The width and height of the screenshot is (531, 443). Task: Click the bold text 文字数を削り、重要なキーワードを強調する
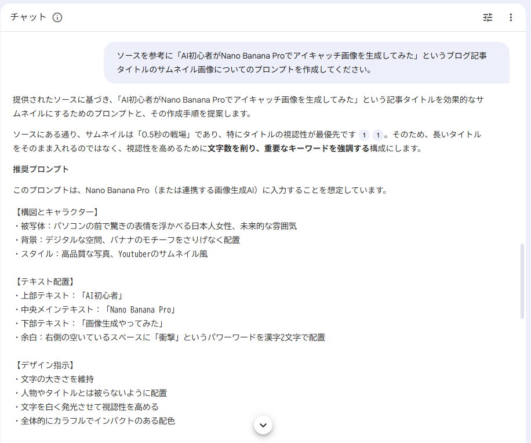[288, 148]
